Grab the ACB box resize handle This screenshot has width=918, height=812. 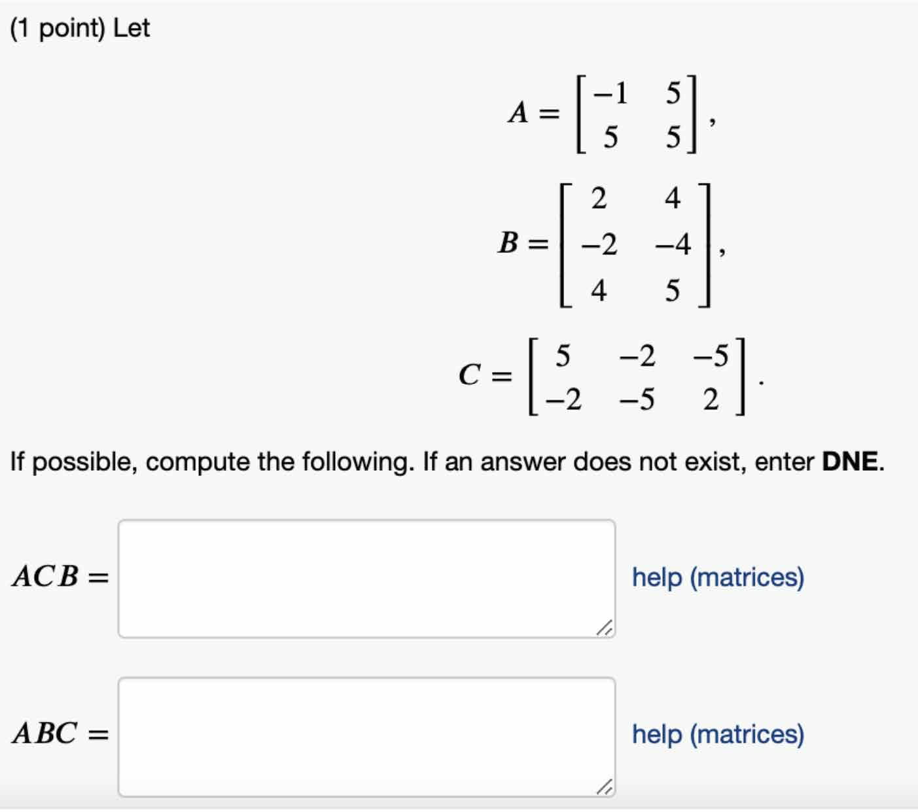(x=606, y=628)
